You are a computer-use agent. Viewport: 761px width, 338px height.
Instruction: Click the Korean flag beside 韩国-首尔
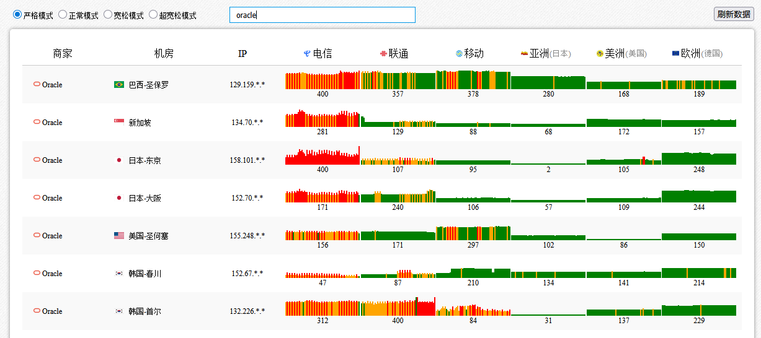point(119,311)
